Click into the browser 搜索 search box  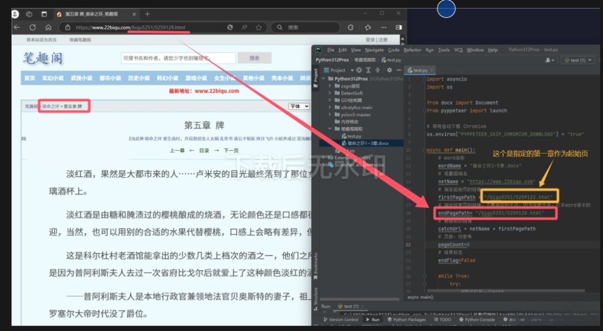pyautogui.click(x=306, y=27)
